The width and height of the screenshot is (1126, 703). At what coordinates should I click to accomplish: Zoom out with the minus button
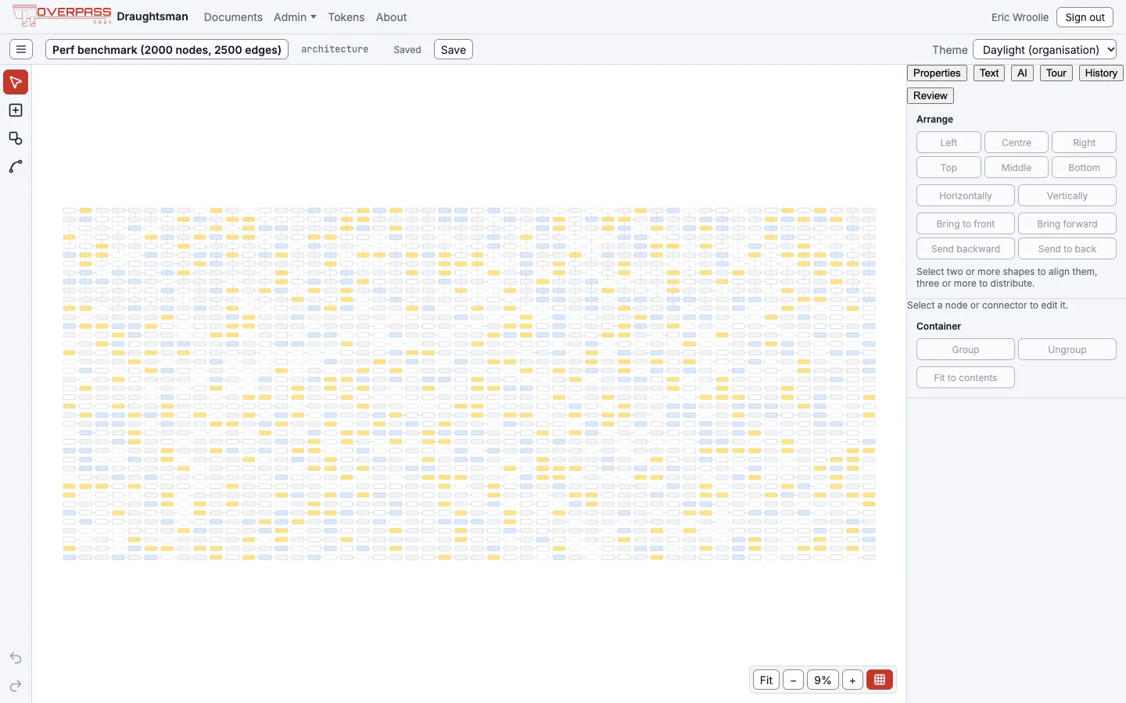click(x=793, y=680)
